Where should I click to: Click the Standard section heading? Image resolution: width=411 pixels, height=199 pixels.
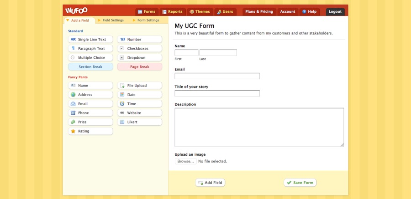(x=75, y=31)
